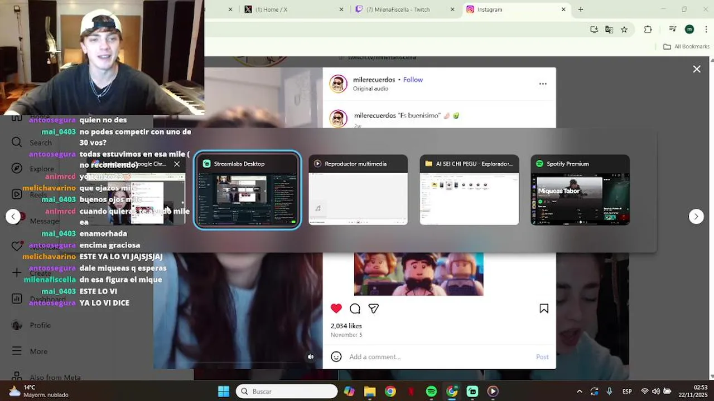
Task: Follow the milerecuerdos account
Action: [413, 80]
